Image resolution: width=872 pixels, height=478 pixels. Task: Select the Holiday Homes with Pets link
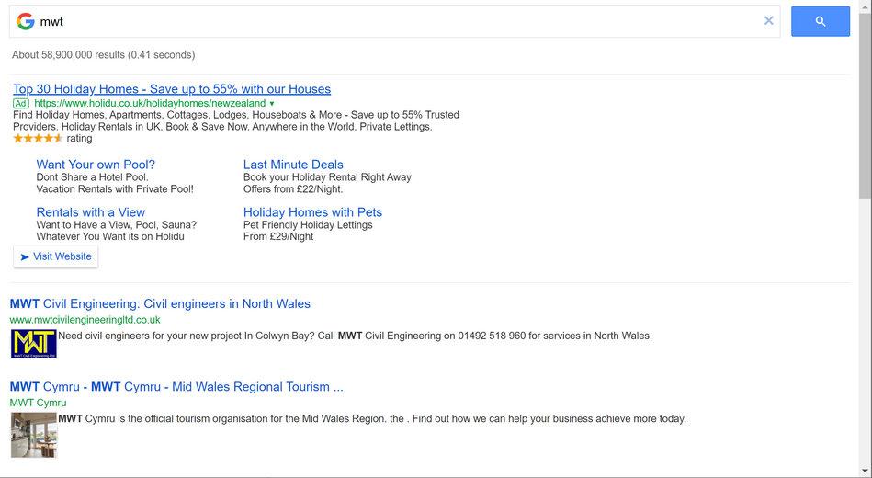(312, 212)
